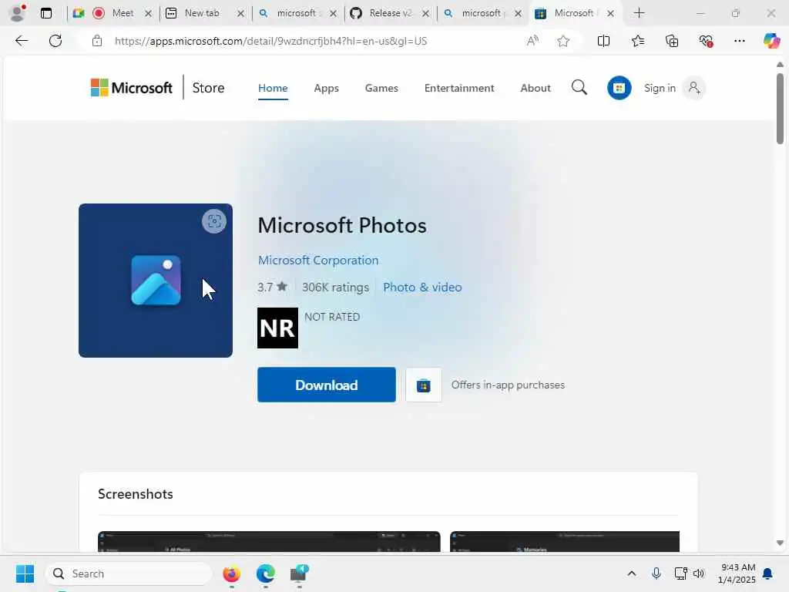Image resolution: width=789 pixels, height=592 pixels.
Task: Open a new browser tab
Action: 639,13
